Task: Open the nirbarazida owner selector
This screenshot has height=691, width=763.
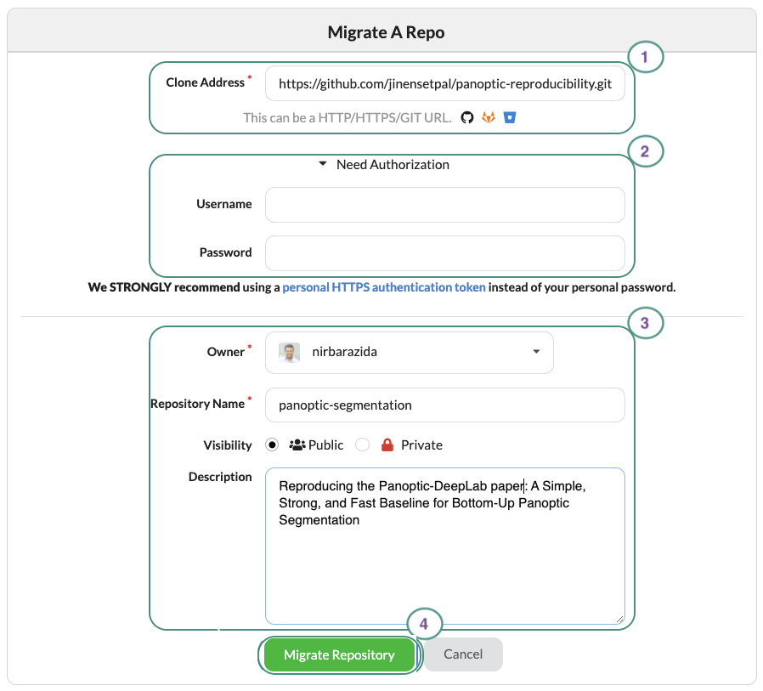Action: pos(409,352)
